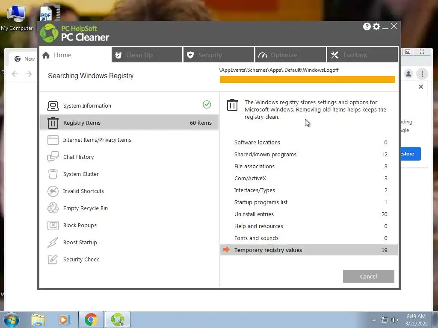
Task: Click the Chrome forward arrow behind PC Cleaner
Action: pos(29,74)
